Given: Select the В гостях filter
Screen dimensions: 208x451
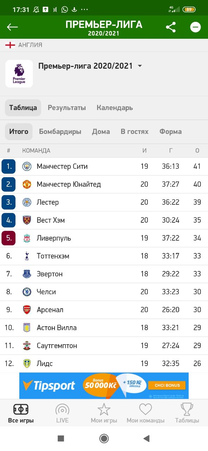Looking at the screenshot, I should click(x=134, y=132).
